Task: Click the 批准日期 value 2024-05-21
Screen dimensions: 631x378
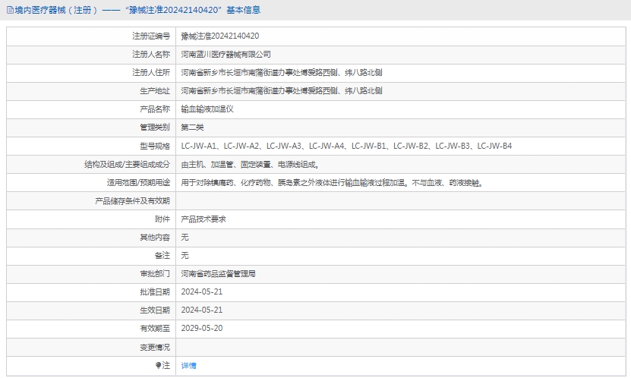Action: click(201, 291)
